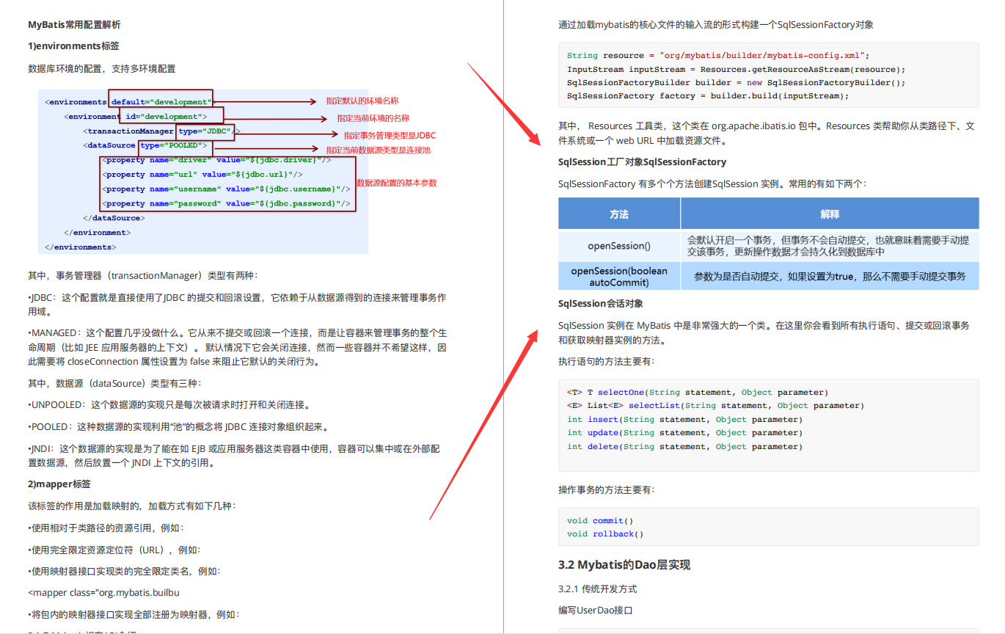Click the cell explaining "会默认开启一个事务"
1005x634 pixels.
[x=830, y=246]
